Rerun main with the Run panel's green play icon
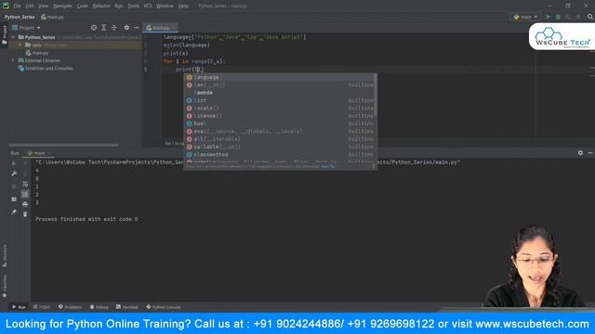This screenshot has width=595, height=334. coord(14,164)
